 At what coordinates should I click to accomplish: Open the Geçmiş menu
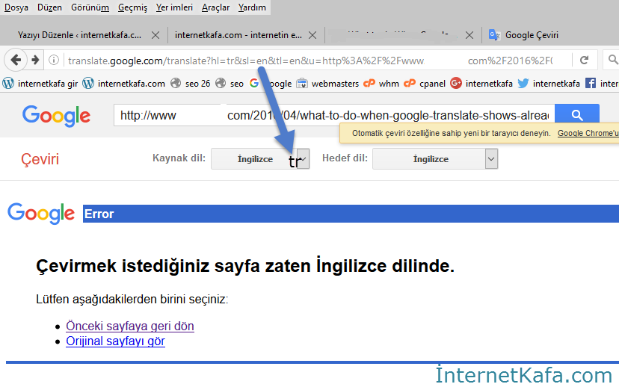tap(132, 7)
